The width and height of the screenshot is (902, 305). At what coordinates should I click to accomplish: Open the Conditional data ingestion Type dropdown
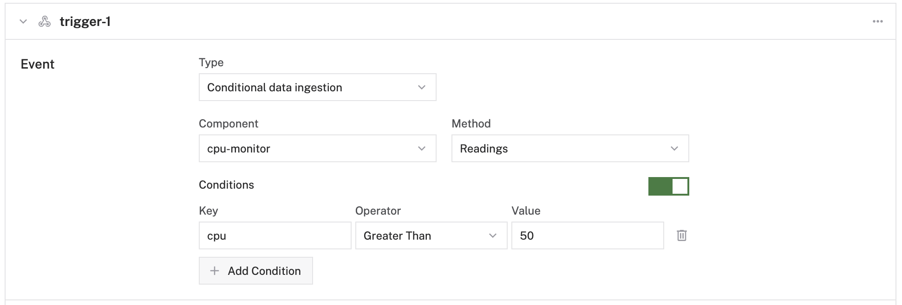coord(318,87)
